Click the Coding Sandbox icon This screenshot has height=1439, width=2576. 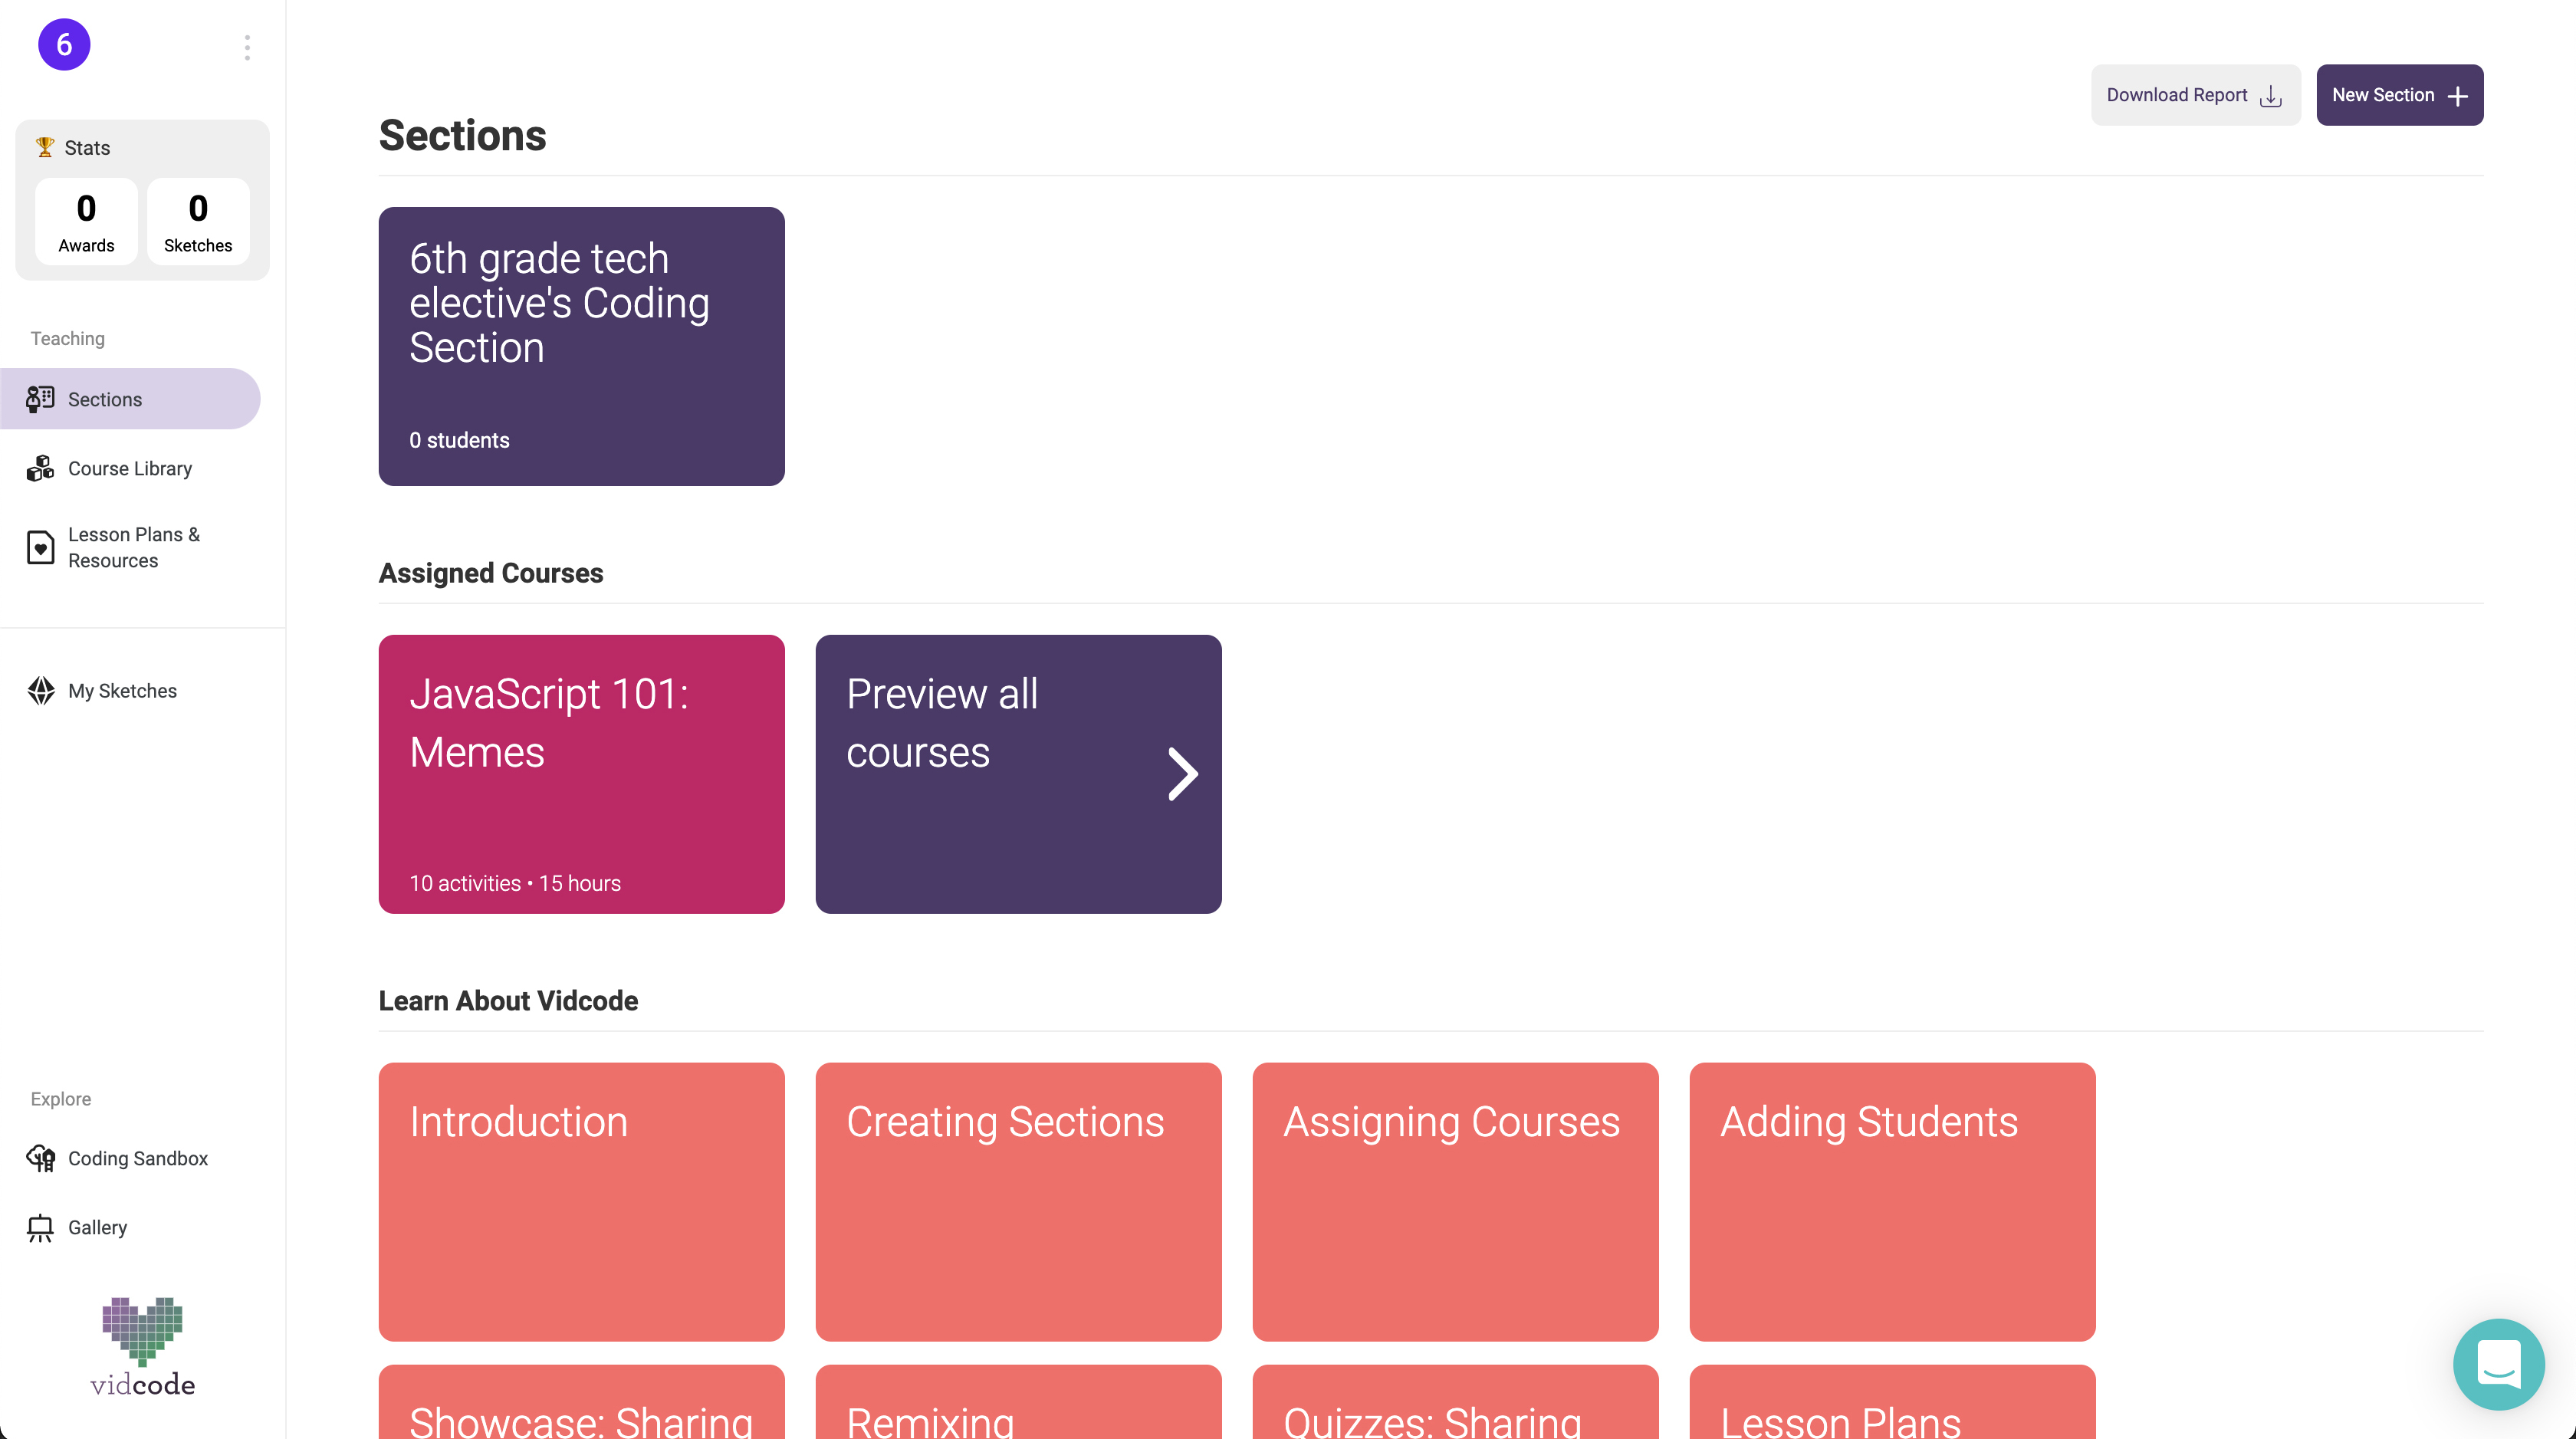40,1158
